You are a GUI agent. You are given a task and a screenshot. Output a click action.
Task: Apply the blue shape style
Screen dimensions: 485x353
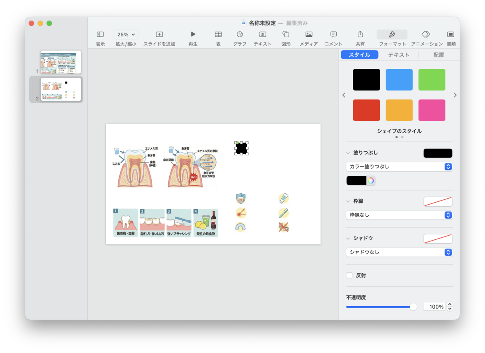pyautogui.click(x=399, y=80)
